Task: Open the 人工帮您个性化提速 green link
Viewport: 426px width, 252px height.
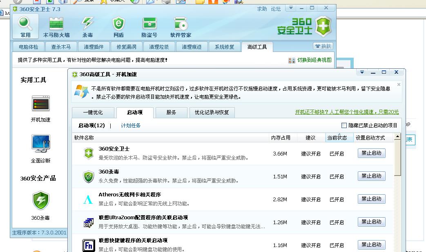Action: (347, 112)
